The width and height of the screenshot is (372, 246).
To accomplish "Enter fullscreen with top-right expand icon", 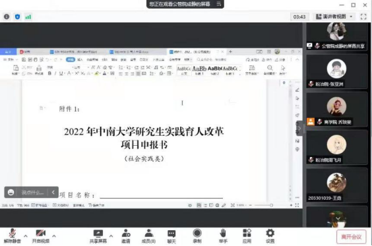I will point(363,16).
